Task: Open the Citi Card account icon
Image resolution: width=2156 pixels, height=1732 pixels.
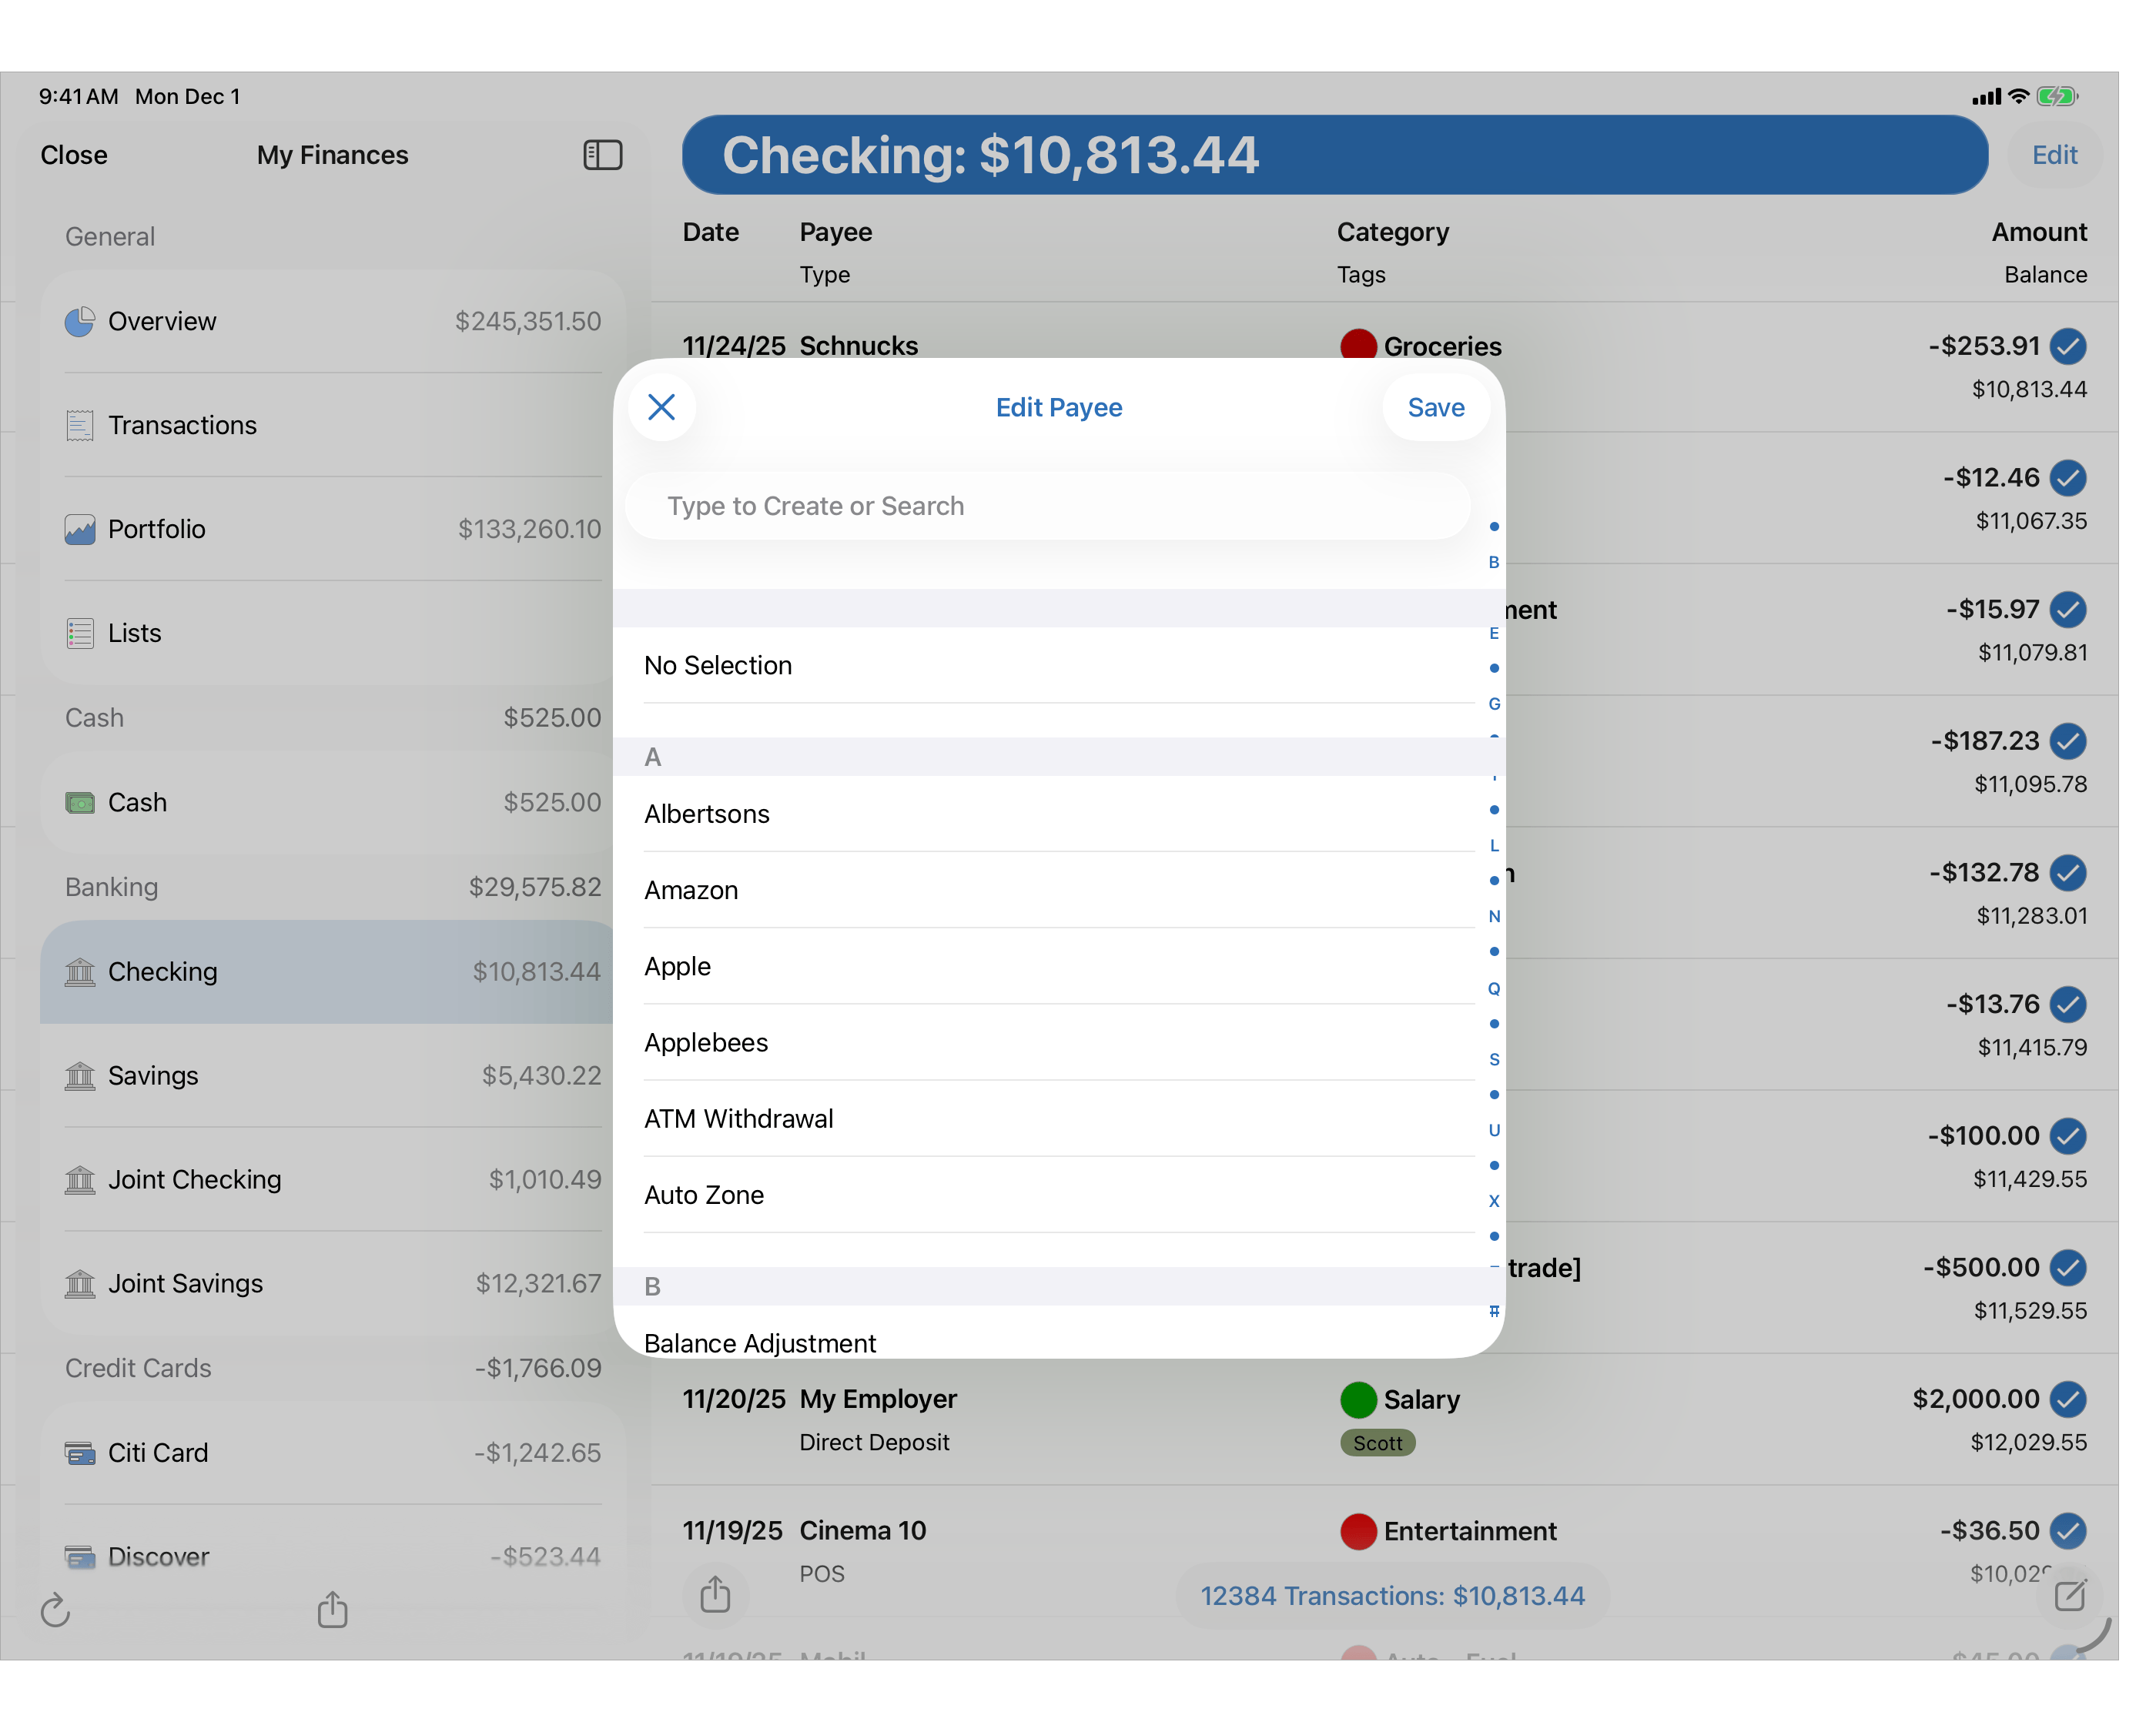Action: [x=80, y=1453]
